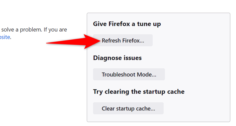236x126 pixels.
Task: Click the word "solve" in the paragraph
Action: (8, 30)
